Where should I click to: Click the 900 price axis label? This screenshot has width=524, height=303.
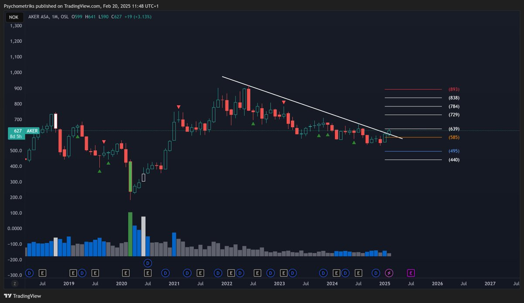(18, 89)
